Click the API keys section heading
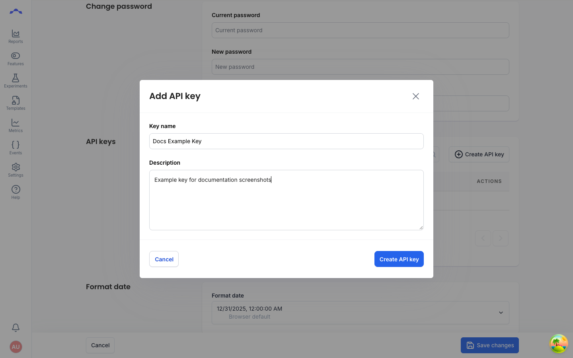The width and height of the screenshot is (573, 358). coord(101,142)
